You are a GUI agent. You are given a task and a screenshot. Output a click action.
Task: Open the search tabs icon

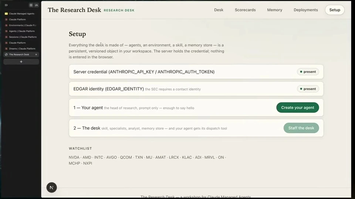click(36, 5)
